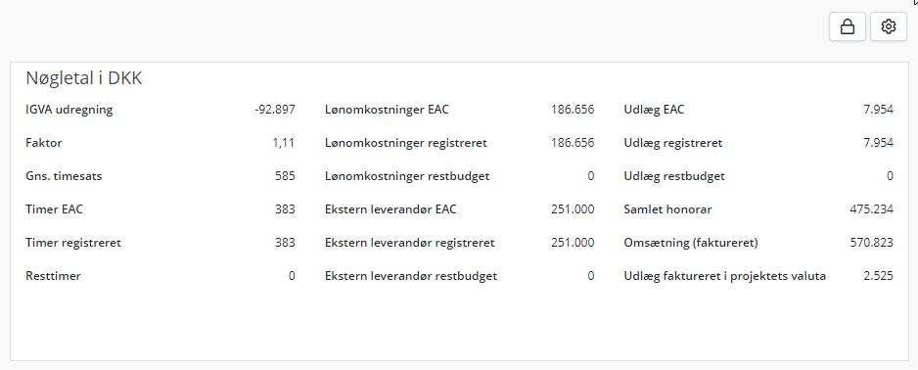Image resolution: width=918 pixels, height=370 pixels.
Task: Select the Lønomkostninger restbudget label
Action: coord(407,176)
